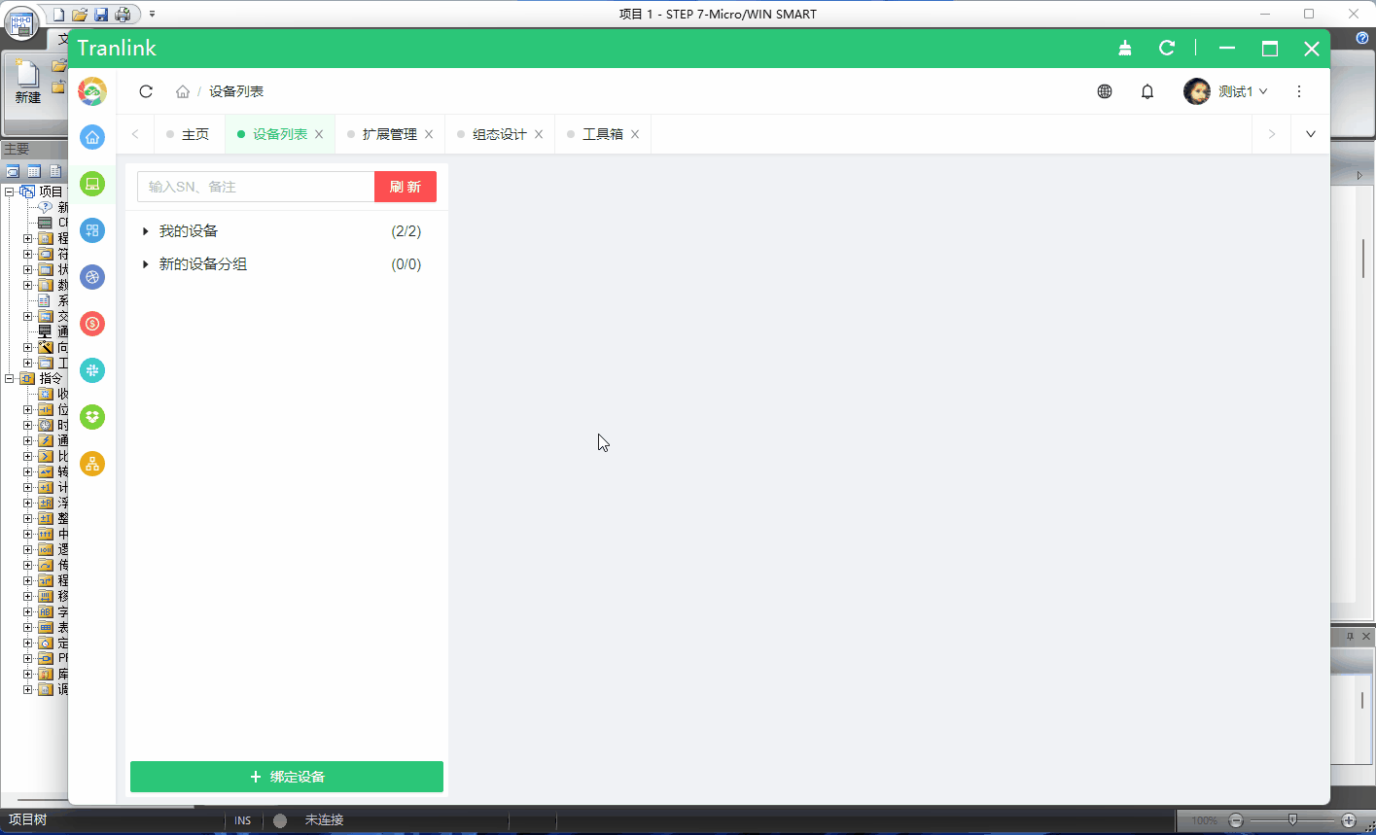The width and height of the screenshot is (1376, 835).
Task: Open the 测试1 user dropdown
Action: coord(1244,91)
